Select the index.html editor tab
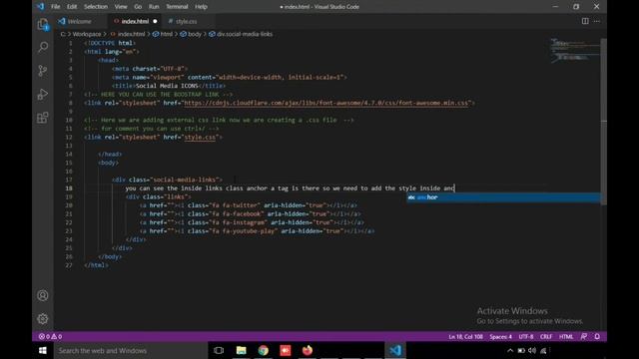 (x=135, y=21)
